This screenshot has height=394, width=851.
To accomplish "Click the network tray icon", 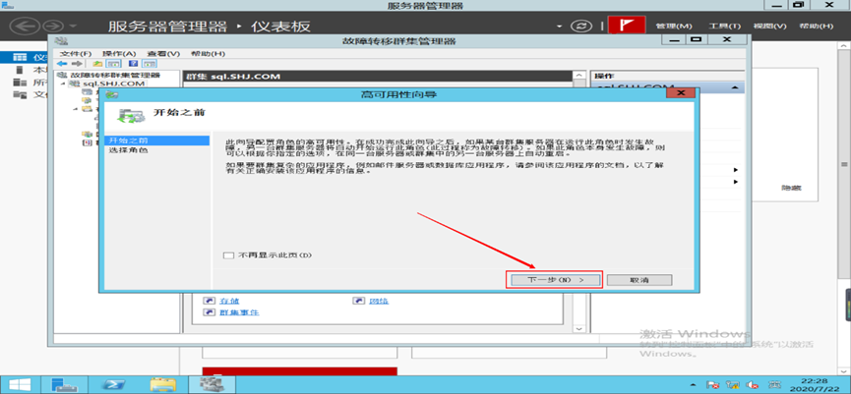I will [x=734, y=385].
